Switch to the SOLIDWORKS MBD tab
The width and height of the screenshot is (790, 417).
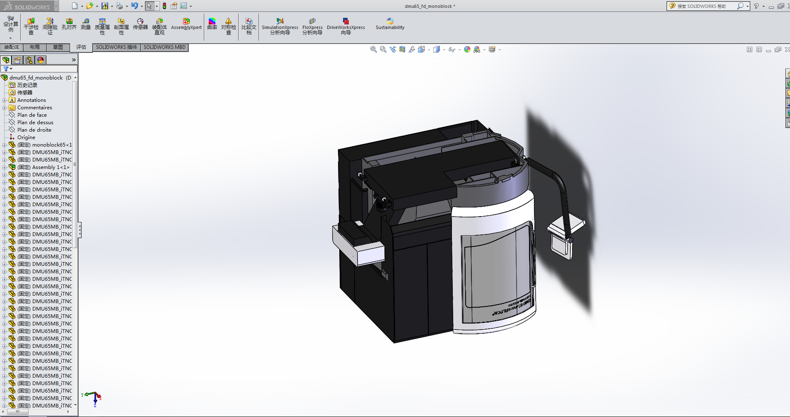pyautogui.click(x=164, y=47)
